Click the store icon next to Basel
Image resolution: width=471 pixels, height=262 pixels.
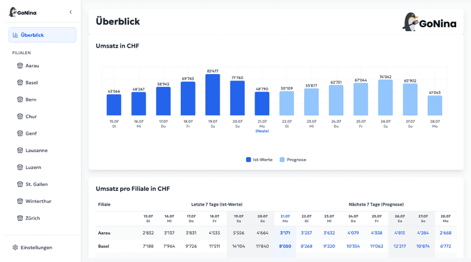click(x=20, y=82)
